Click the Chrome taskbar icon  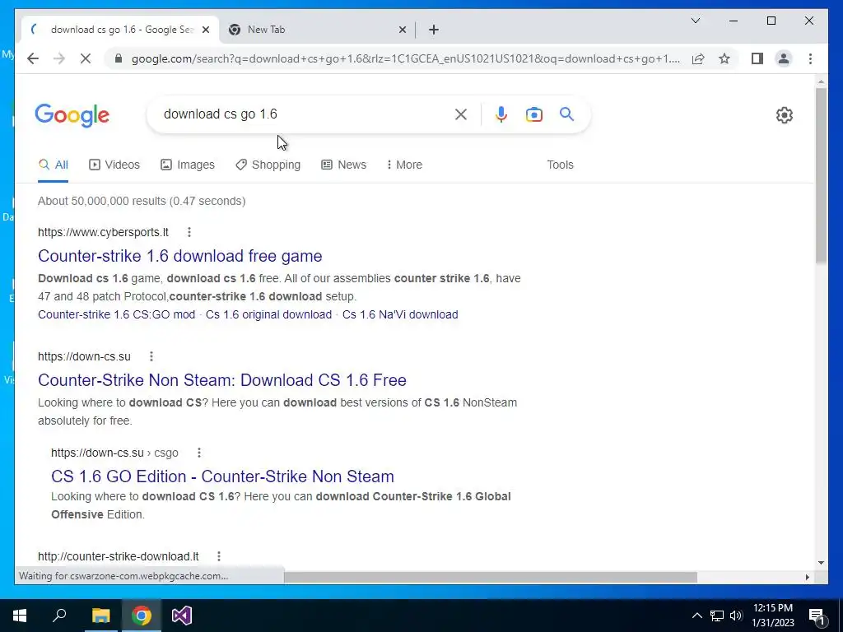point(142,616)
